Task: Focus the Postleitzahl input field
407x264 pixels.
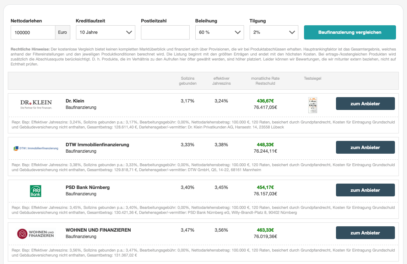Action: (165, 32)
